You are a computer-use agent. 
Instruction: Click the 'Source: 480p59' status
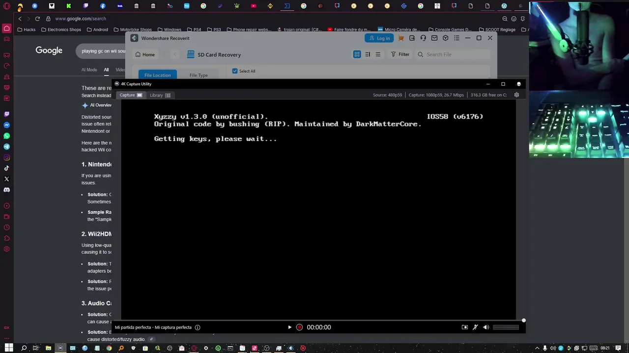tap(387, 95)
